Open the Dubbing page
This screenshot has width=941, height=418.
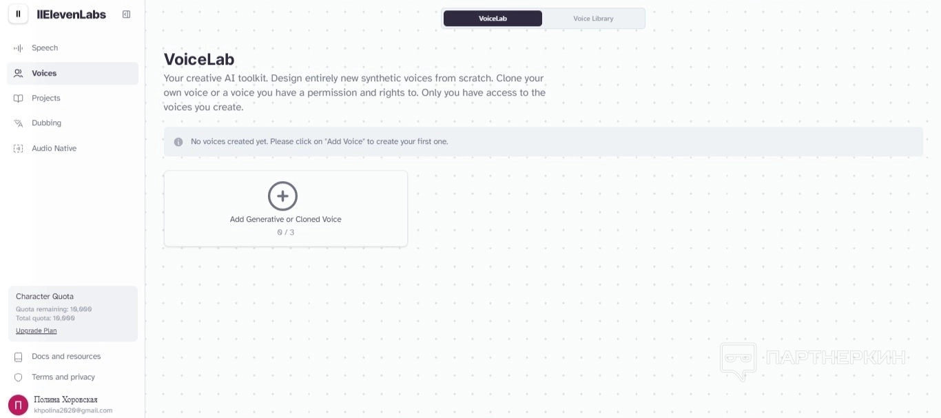tap(46, 123)
